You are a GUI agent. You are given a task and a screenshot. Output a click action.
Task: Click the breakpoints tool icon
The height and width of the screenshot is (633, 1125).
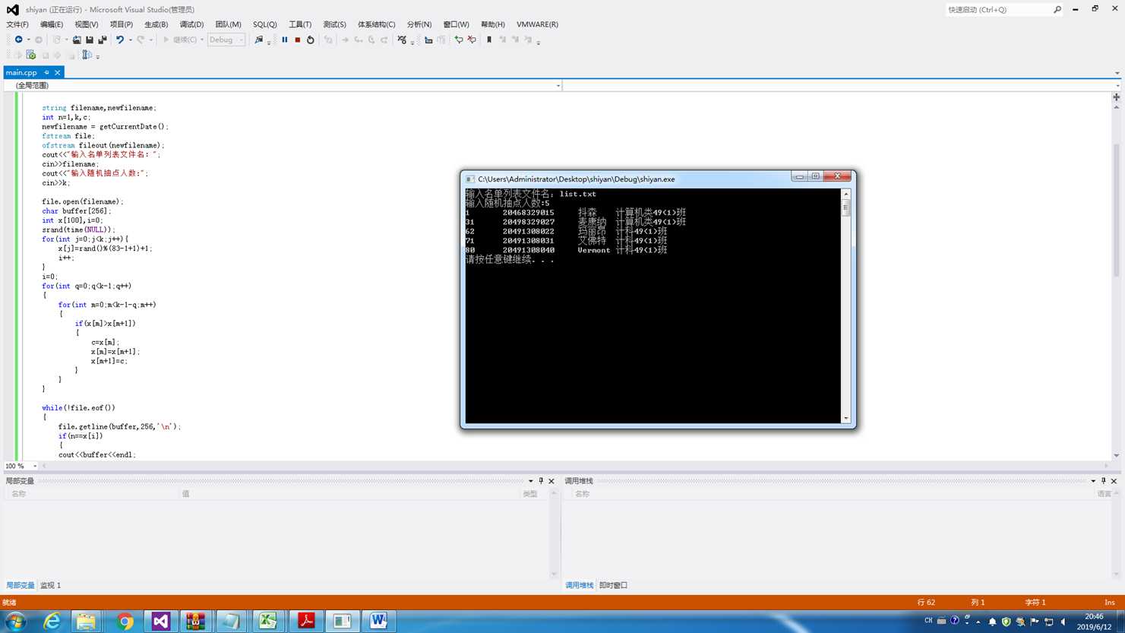(x=403, y=40)
